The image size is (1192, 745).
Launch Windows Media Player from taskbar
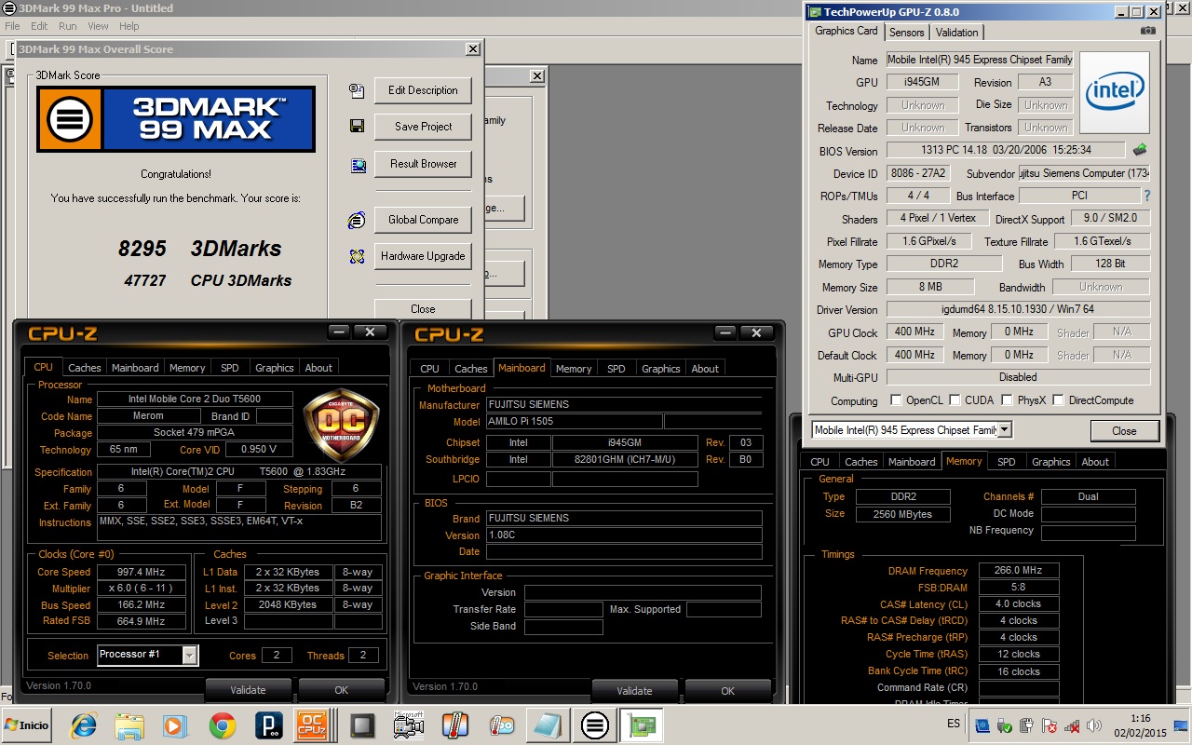click(x=174, y=725)
